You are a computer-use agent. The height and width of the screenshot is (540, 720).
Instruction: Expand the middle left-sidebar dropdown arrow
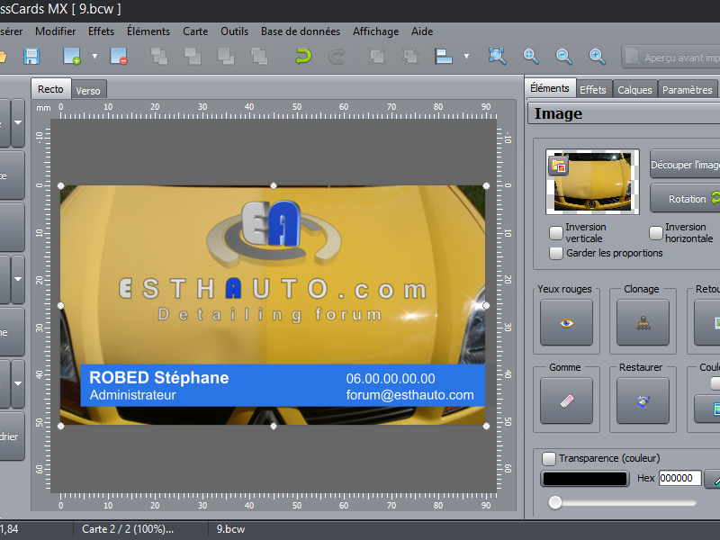click(18, 279)
